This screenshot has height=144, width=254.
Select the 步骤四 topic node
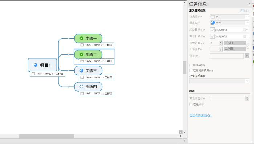[88, 87]
